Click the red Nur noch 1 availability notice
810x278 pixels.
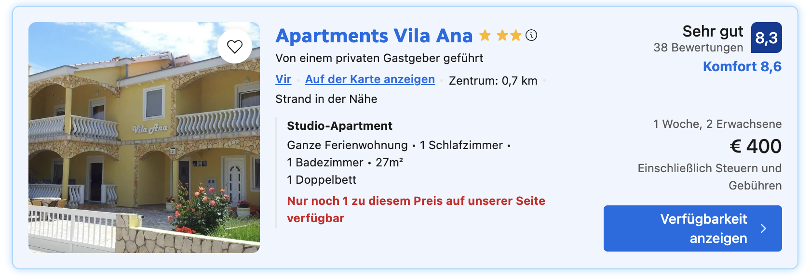click(416, 209)
